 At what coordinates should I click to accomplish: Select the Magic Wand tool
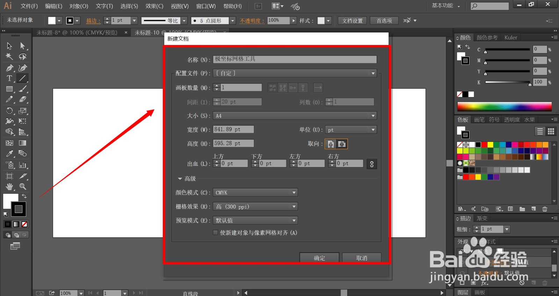pyautogui.click(x=9, y=57)
